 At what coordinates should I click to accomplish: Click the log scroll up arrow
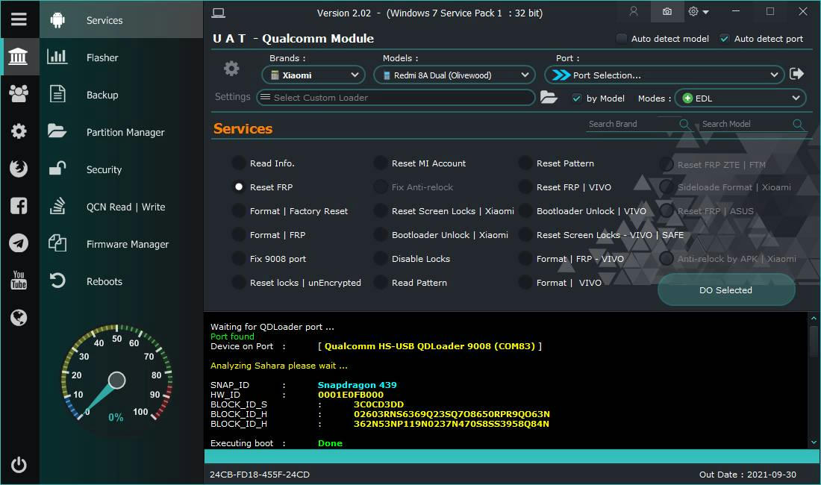tap(814, 318)
